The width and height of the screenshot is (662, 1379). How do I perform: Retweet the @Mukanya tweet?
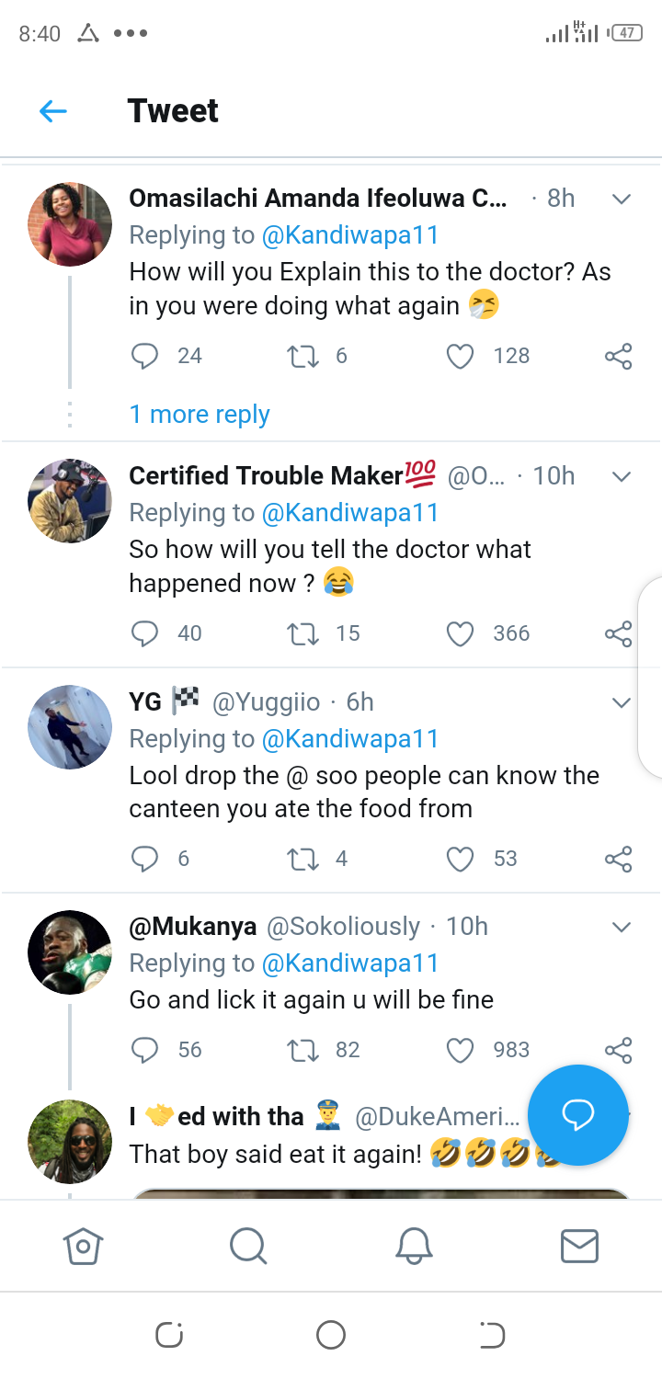click(301, 1050)
